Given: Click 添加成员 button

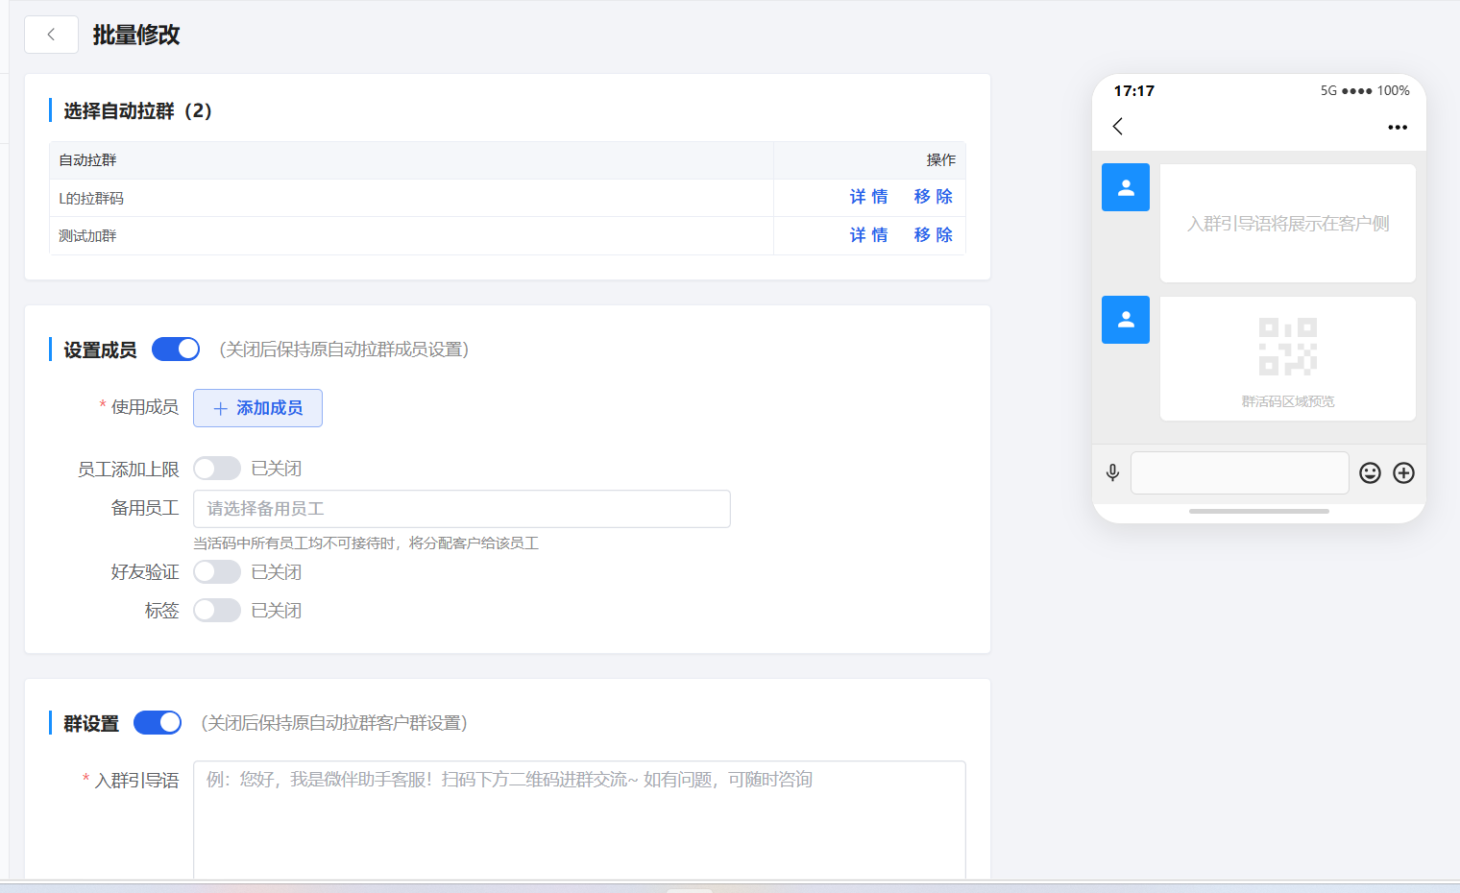Looking at the screenshot, I should pyautogui.click(x=257, y=408).
